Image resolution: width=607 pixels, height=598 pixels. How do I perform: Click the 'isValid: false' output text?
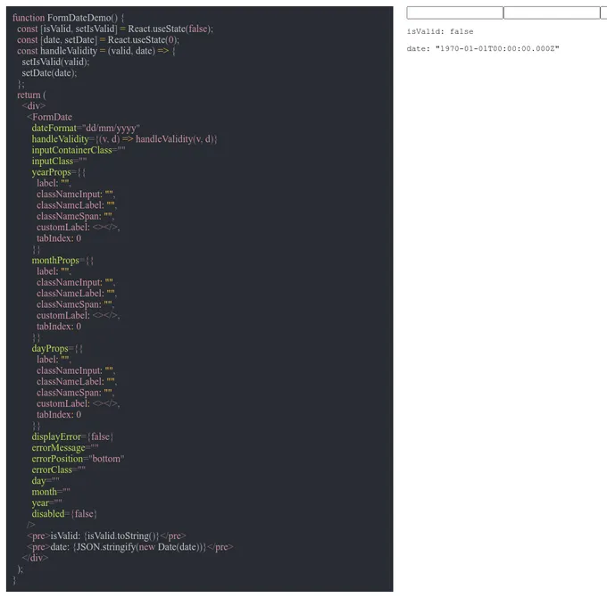click(440, 31)
